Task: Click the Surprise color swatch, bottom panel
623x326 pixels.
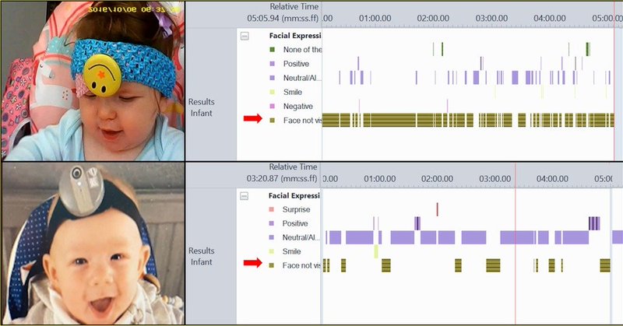Action: [271, 209]
